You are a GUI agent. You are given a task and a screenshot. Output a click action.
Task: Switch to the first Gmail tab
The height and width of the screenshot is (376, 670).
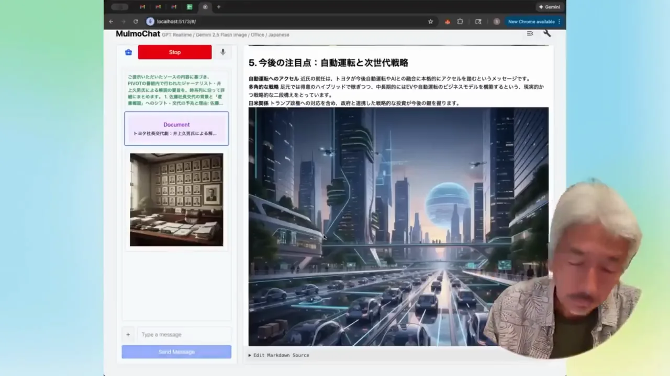point(142,7)
